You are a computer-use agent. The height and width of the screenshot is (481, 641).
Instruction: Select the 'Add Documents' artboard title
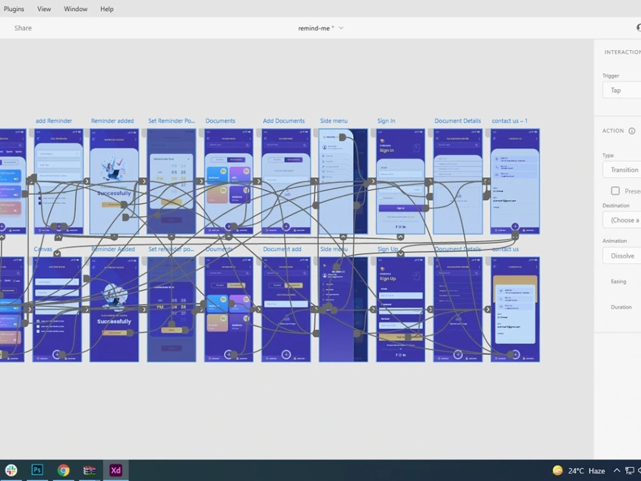[284, 121]
